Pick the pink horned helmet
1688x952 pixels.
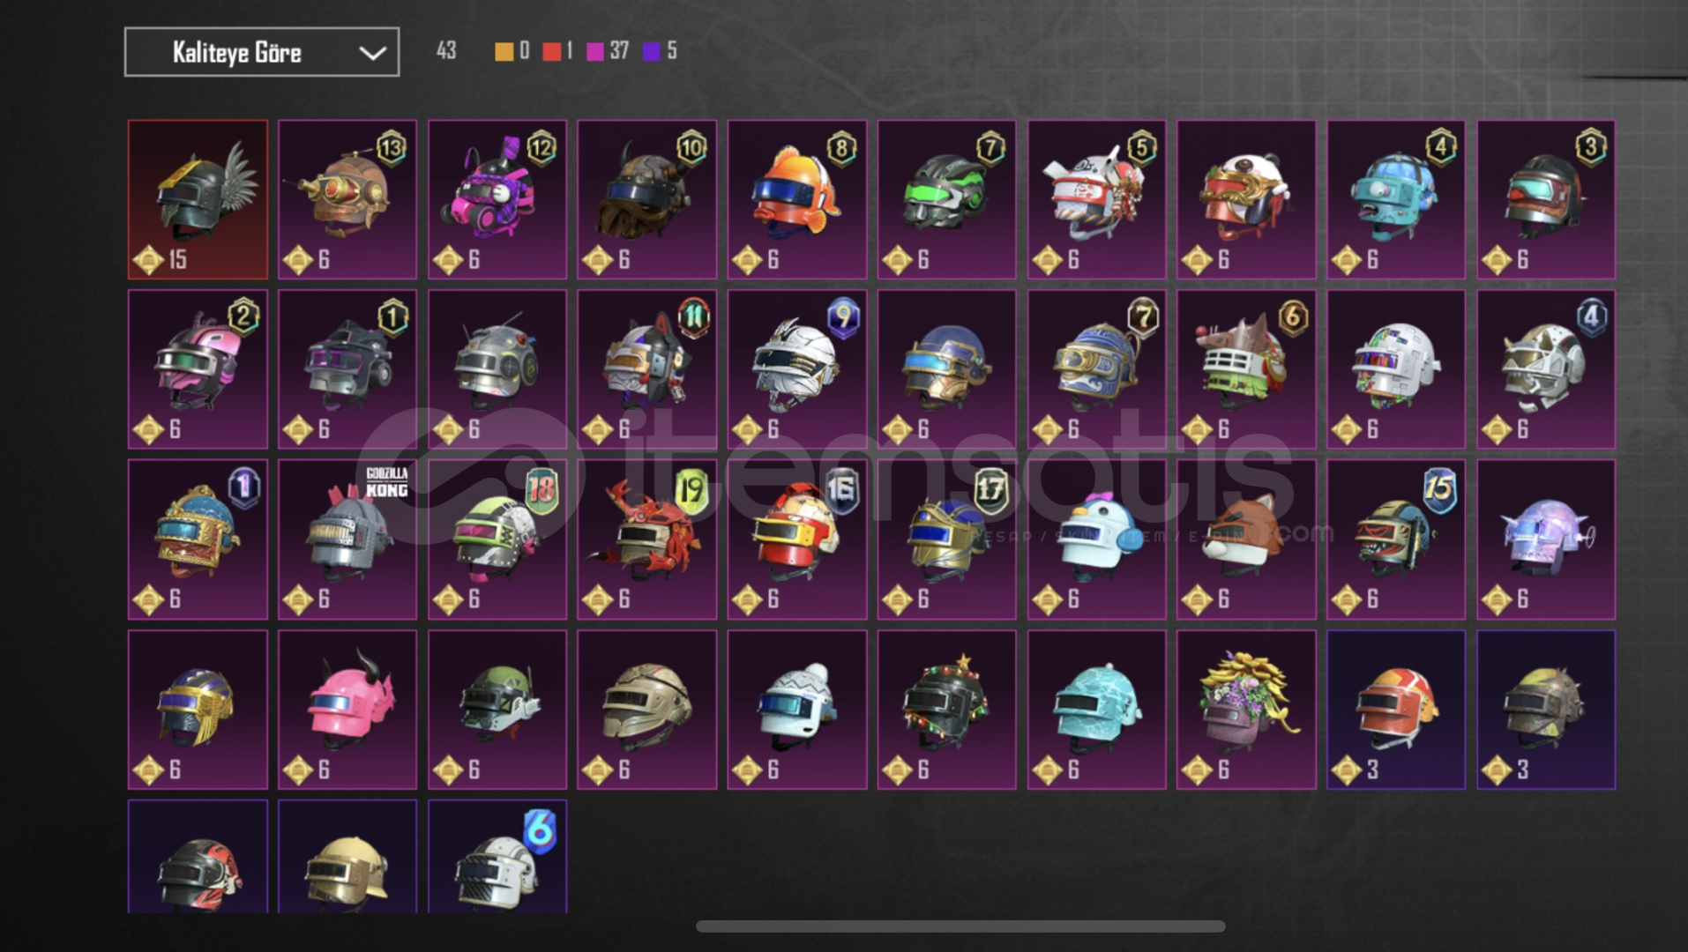pyautogui.click(x=347, y=710)
